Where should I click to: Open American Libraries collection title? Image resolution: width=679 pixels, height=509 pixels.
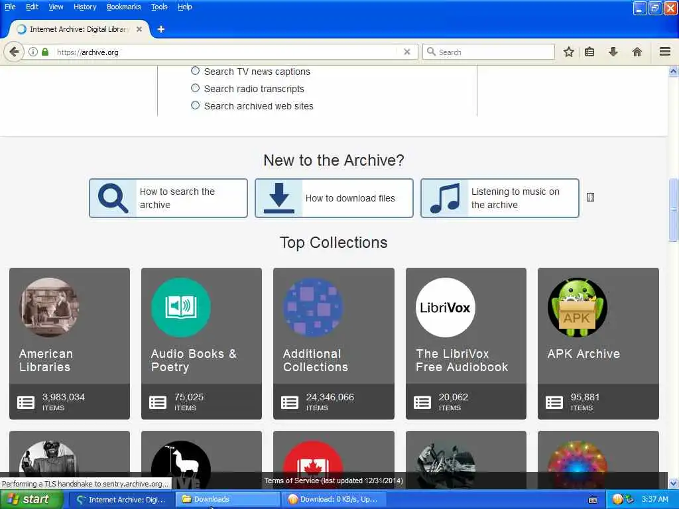(46, 360)
